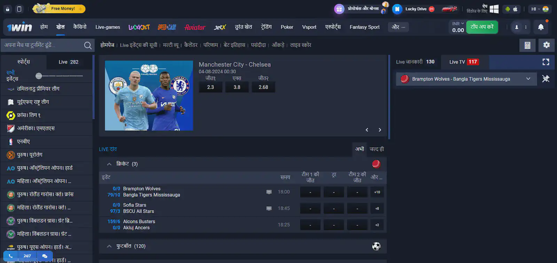Viewport: 557px width, 263px height.
Task: Click the green टॉप अप करें button
Action: point(482,27)
